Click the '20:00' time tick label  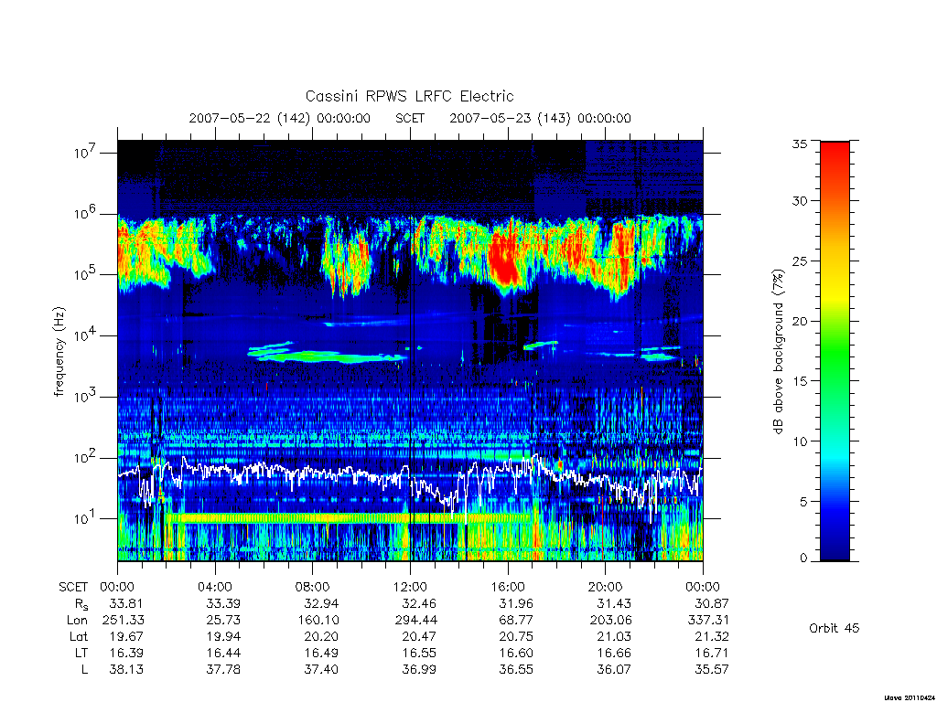coord(606,587)
